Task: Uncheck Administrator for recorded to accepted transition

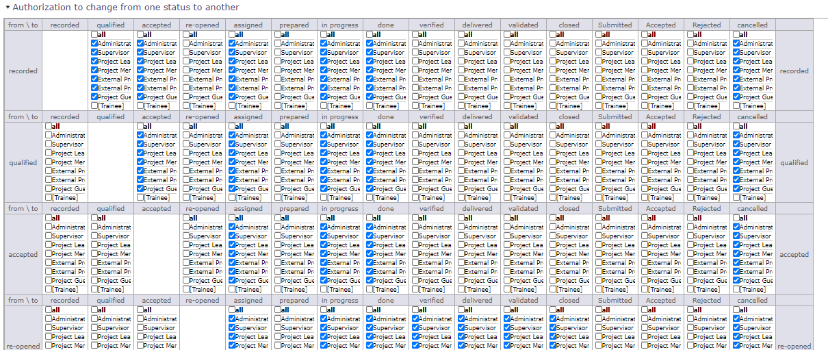Action: tap(141, 43)
